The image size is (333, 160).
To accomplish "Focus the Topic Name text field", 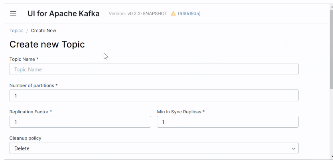I will click(154, 69).
